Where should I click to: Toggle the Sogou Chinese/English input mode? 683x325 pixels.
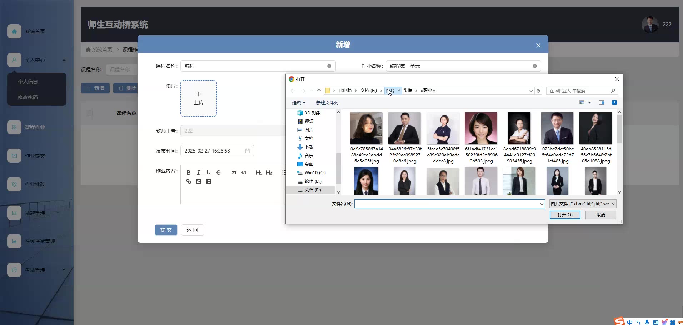[630, 322]
